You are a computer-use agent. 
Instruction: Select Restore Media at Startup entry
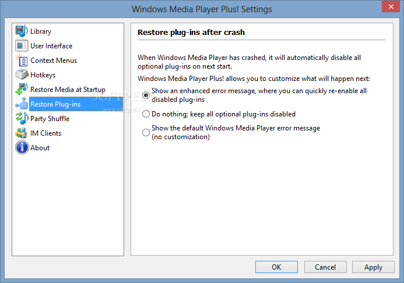tap(68, 90)
